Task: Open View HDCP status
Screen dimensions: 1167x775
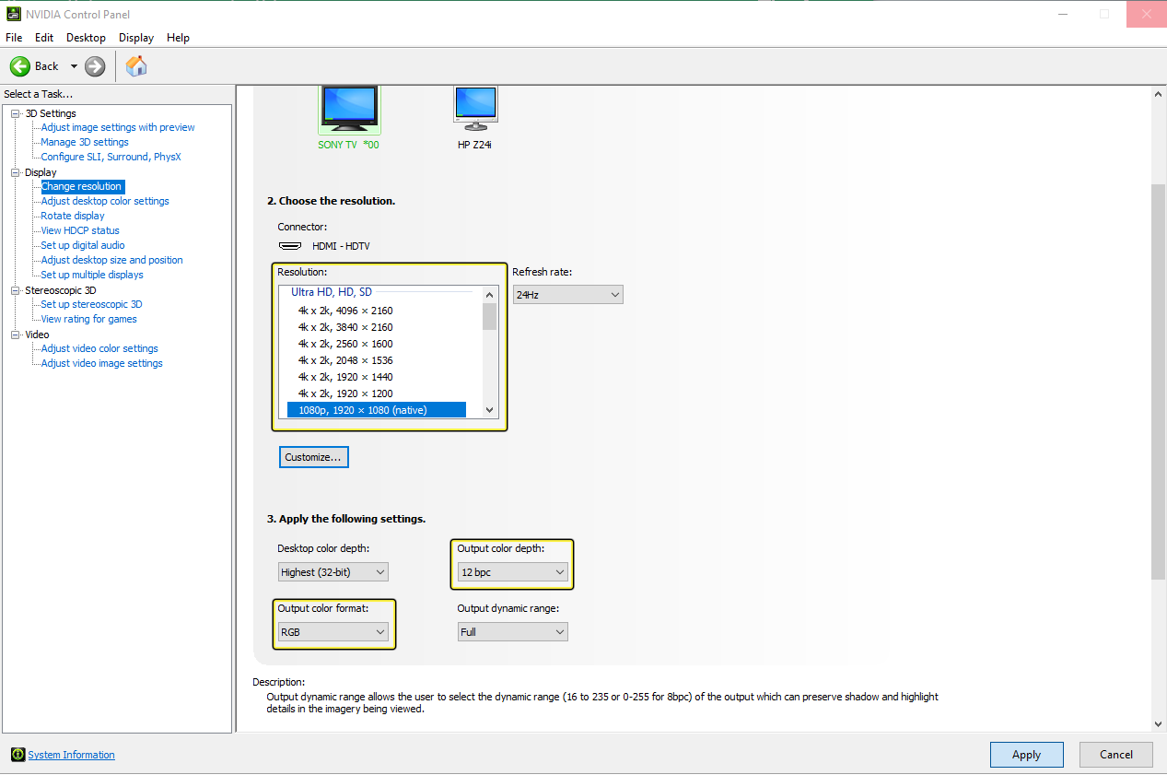Action: [80, 230]
